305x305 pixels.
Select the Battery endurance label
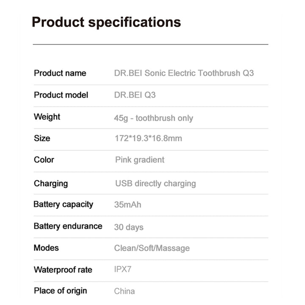pyautogui.click(x=68, y=226)
